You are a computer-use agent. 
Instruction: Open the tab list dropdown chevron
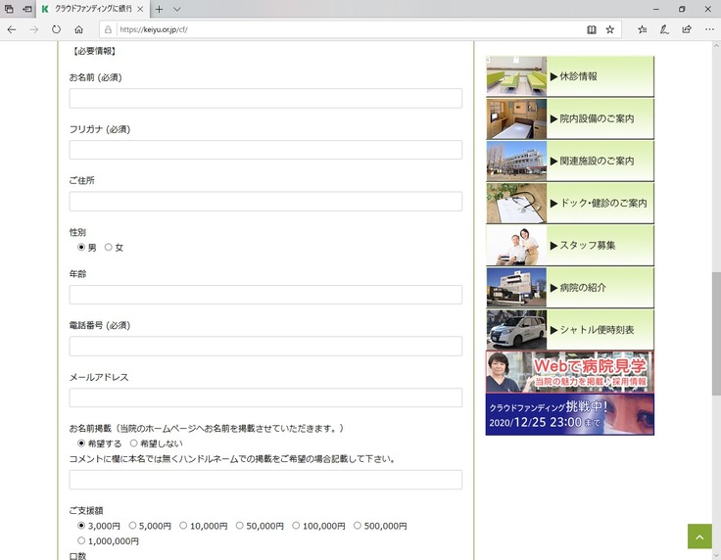tap(177, 9)
